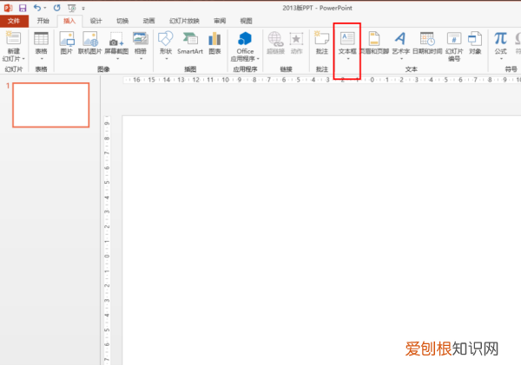The height and width of the screenshot is (365, 521).
Task: Click the Save icon in quick access toolbar
Action: point(23,8)
